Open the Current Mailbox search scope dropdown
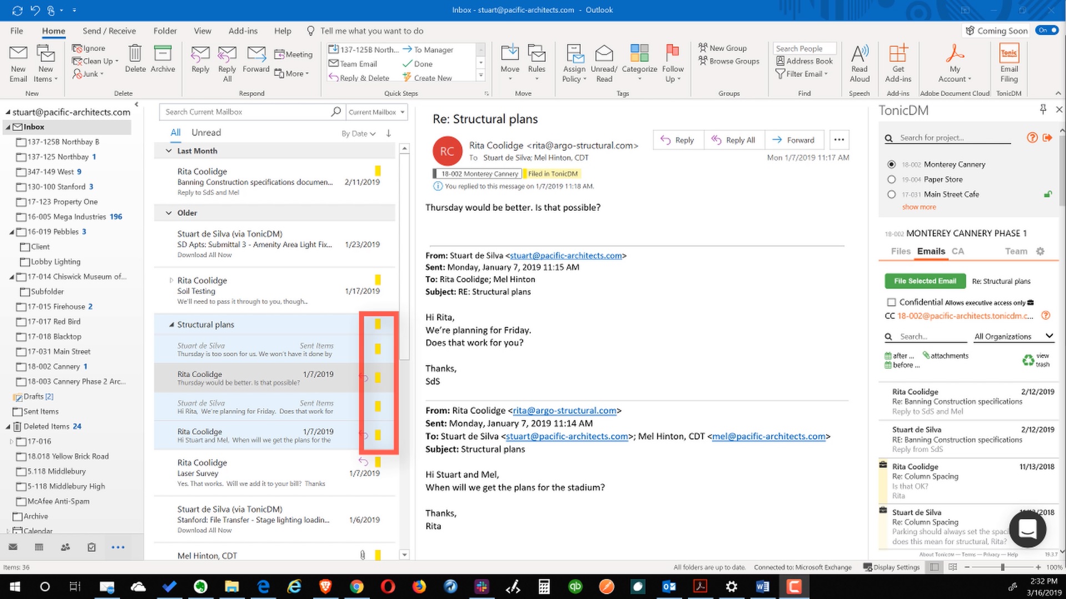 pyautogui.click(x=377, y=112)
